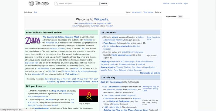The image size is (216, 111).
Task: Open the M23 campaign link
Action: (127, 62)
